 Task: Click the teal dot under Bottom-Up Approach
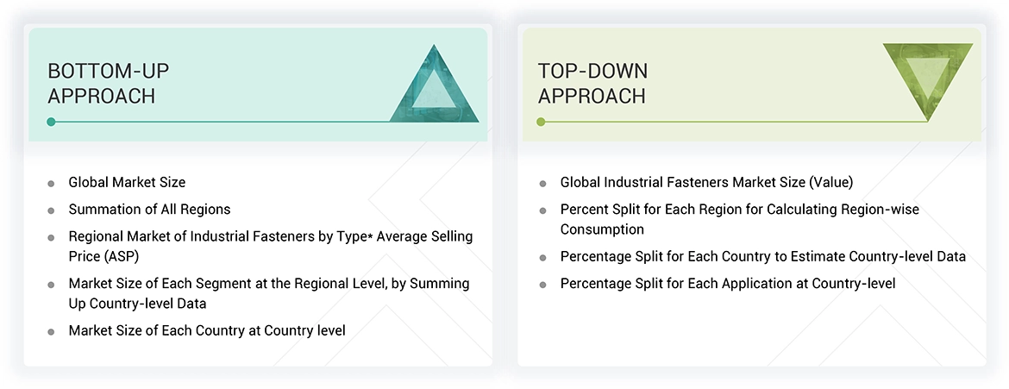(x=51, y=122)
